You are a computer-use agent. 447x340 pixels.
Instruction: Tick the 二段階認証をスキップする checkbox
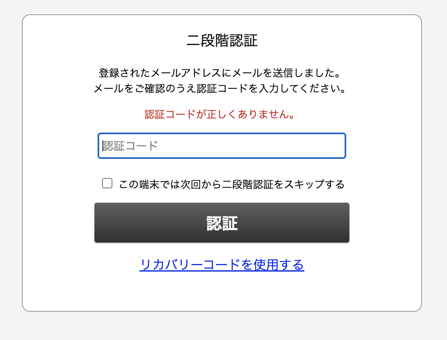(107, 183)
